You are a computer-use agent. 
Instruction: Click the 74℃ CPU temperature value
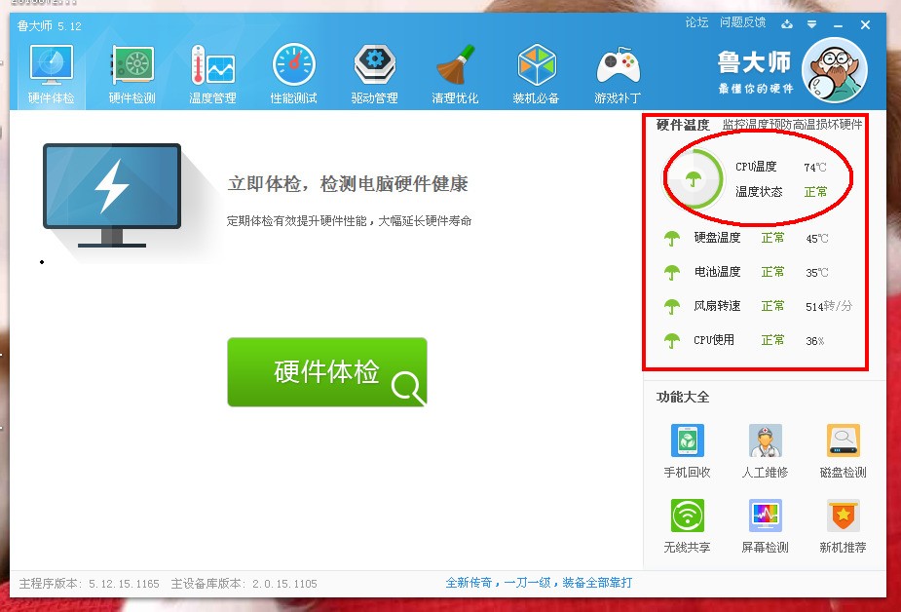(x=815, y=168)
